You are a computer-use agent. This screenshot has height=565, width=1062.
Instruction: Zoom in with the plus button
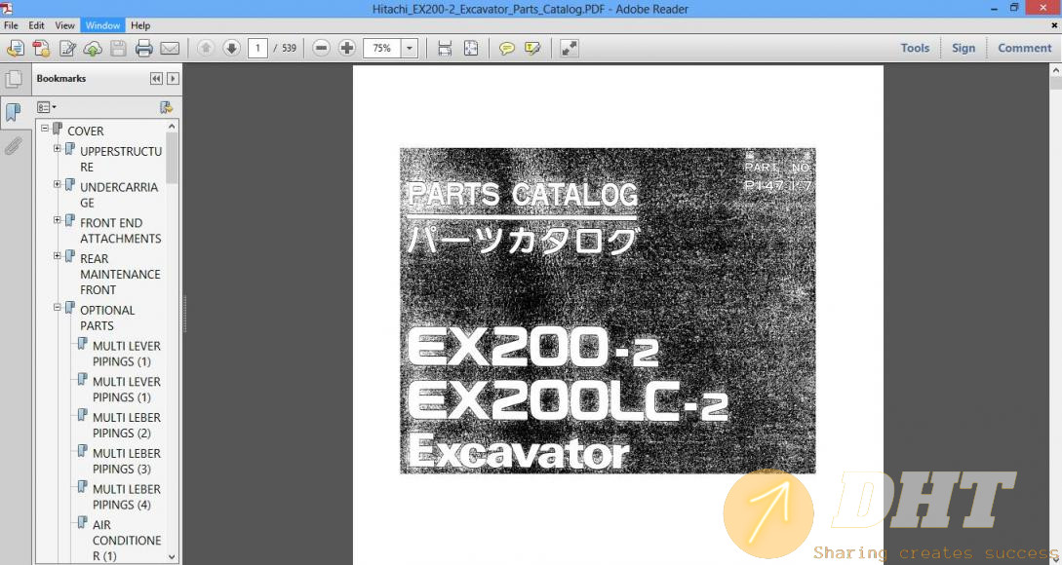coord(347,48)
